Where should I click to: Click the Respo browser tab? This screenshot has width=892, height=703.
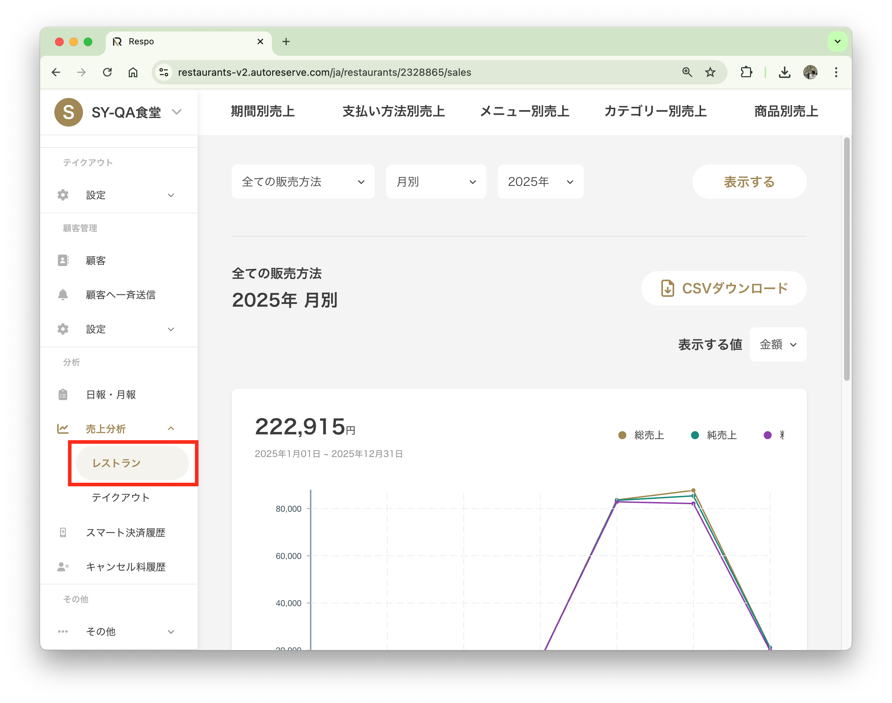click(x=188, y=42)
